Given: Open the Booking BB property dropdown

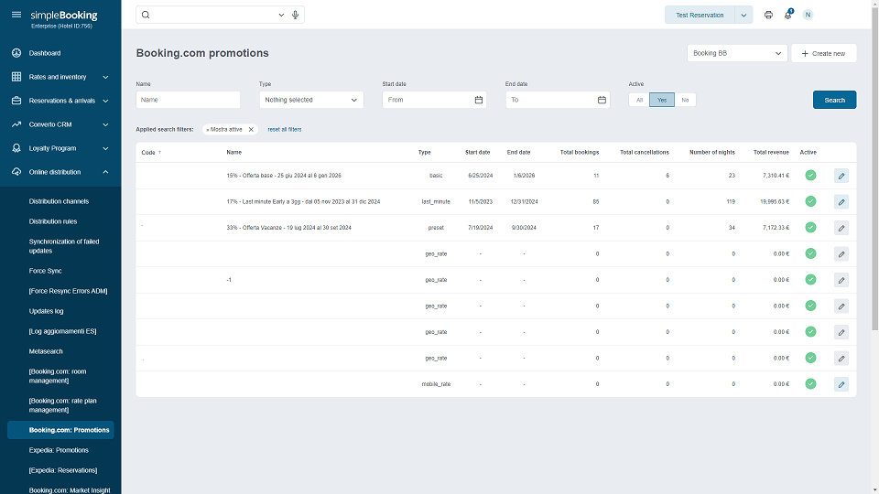Looking at the screenshot, I should (x=737, y=53).
